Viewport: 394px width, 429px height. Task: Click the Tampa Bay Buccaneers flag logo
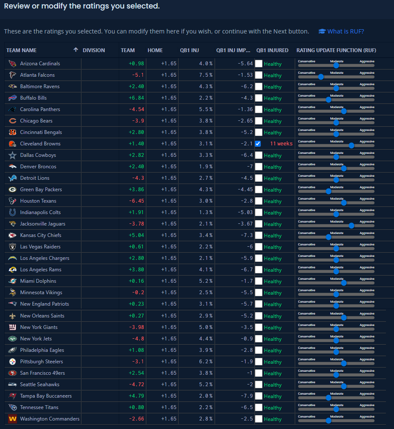(x=12, y=396)
